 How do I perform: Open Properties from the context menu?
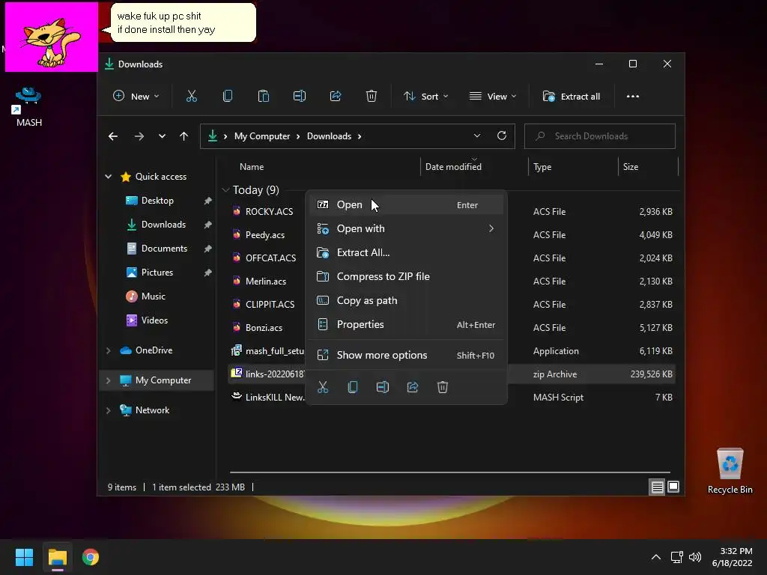pyautogui.click(x=406, y=325)
